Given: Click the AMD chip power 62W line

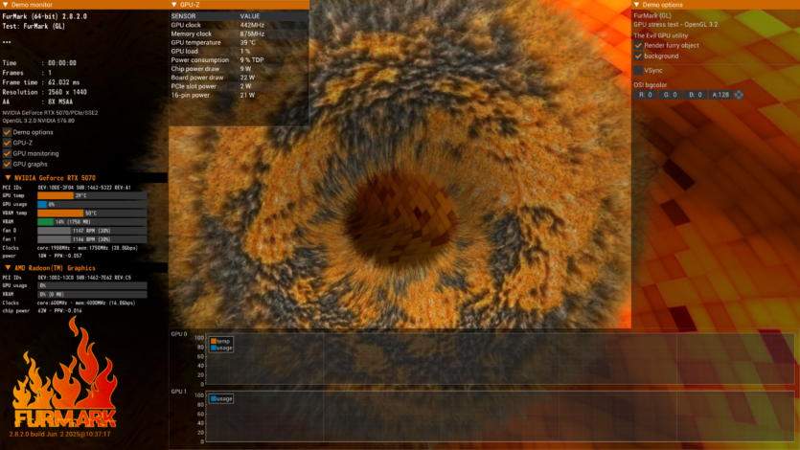Looking at the screenshot, I should pos(42,310).
